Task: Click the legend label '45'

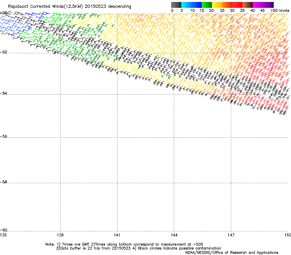Action: tap(262, 11)
